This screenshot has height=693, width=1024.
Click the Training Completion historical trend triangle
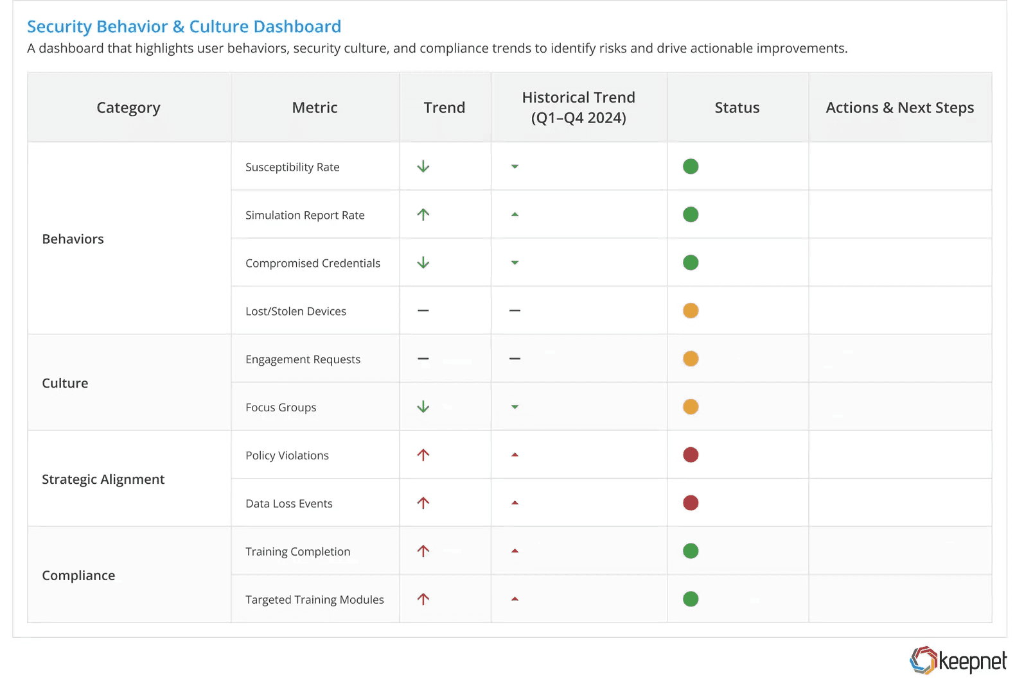pos(515,551)
